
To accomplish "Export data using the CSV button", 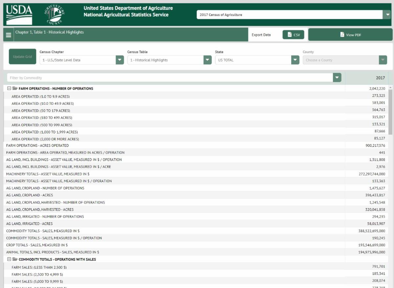I will 293,35.
